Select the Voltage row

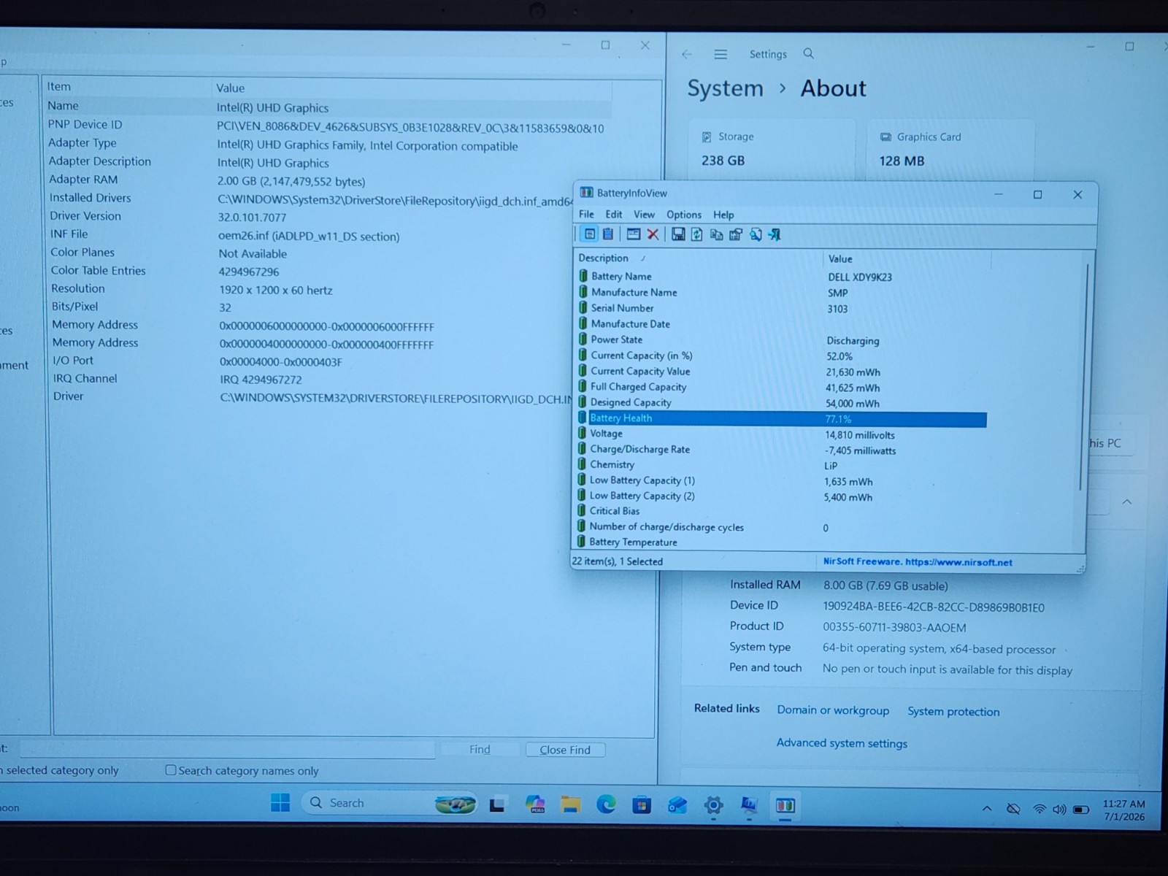pyautogui.click(x=780, y=434)
